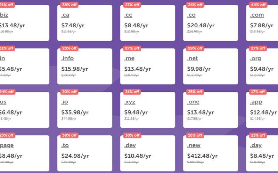The image size is (278, 173).
Task: Choose the .net domain link
Action: tap(193, 58)
